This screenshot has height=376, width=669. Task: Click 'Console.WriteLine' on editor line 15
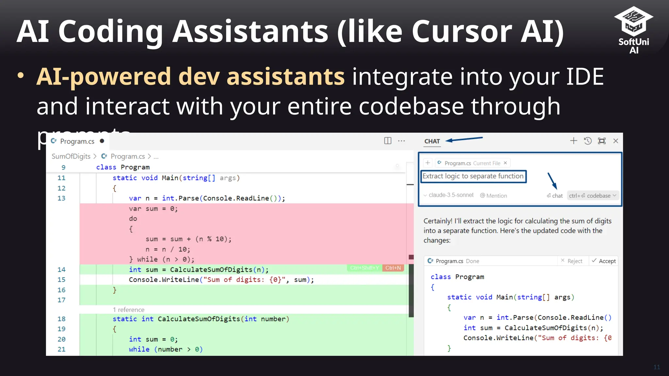[x=164, y=280]
